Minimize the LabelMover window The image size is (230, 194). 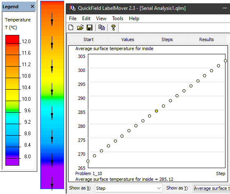[224, 8]
